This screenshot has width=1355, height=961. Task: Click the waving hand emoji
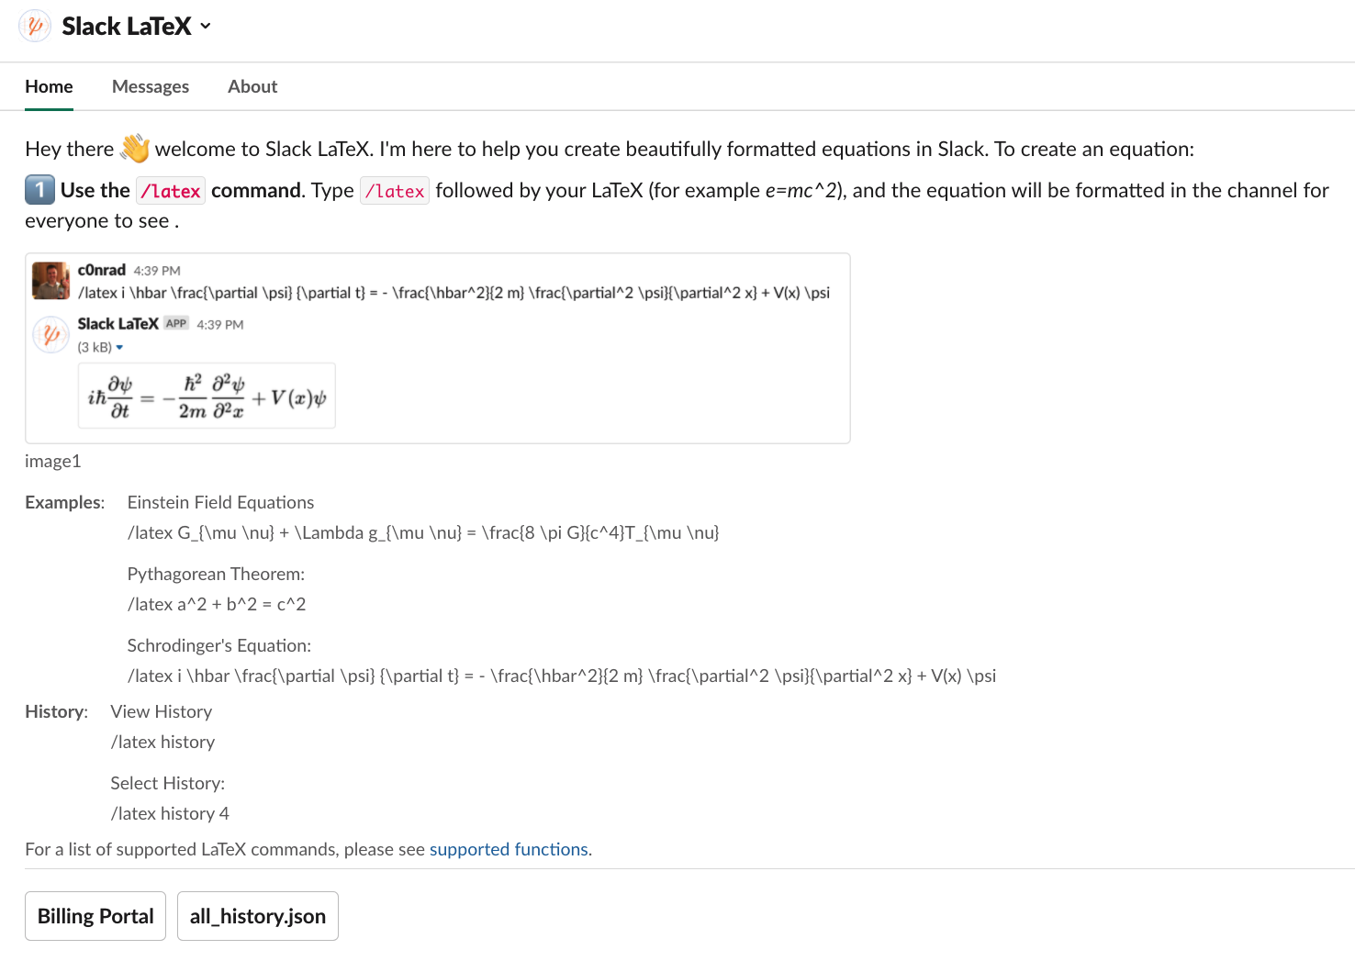[135, 149]
